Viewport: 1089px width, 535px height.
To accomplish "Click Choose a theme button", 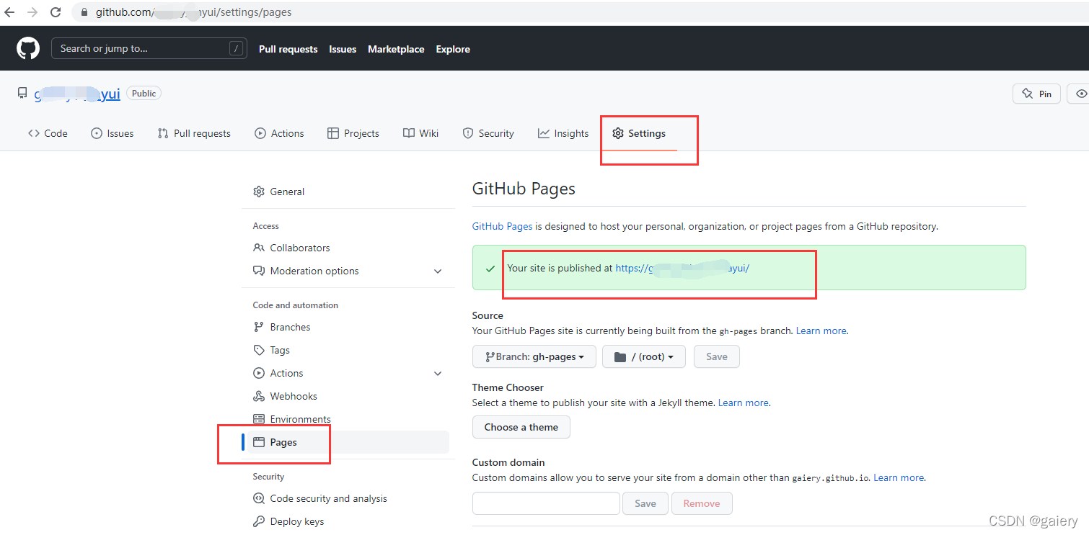I will coord(521,427).
